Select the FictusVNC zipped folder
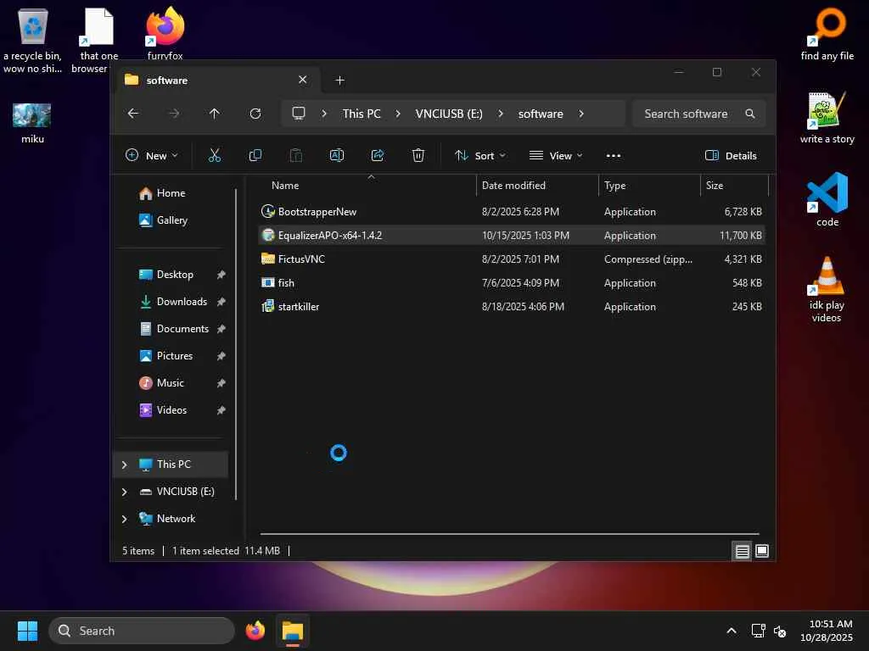The image size is (869, 651). coord(512,259)
